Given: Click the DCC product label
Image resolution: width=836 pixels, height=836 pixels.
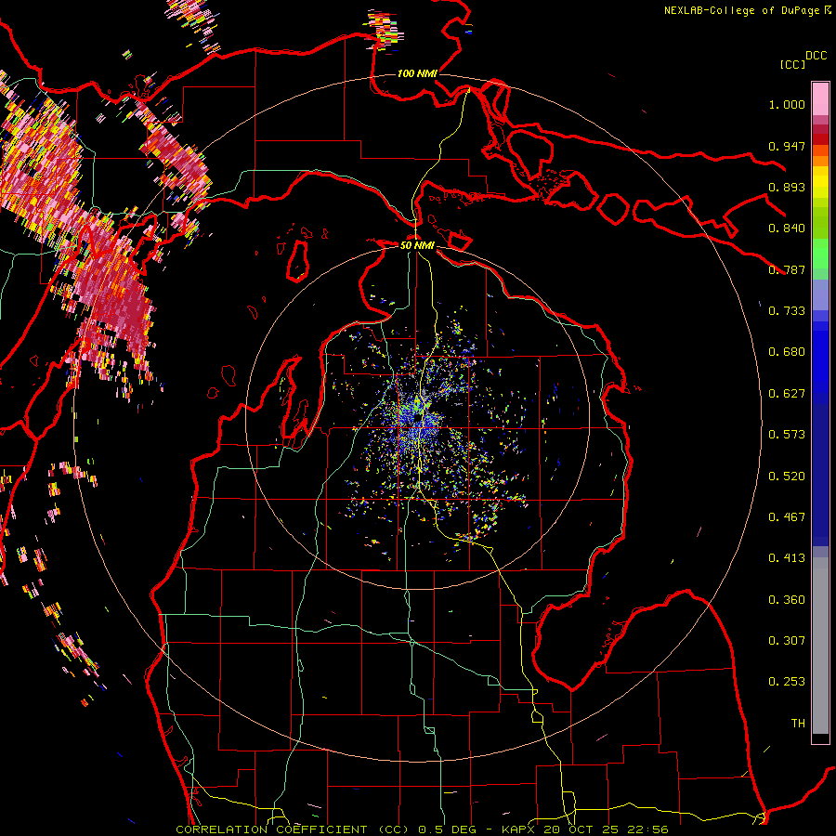Looking at the screenshot, I should (x=816, y=56).
